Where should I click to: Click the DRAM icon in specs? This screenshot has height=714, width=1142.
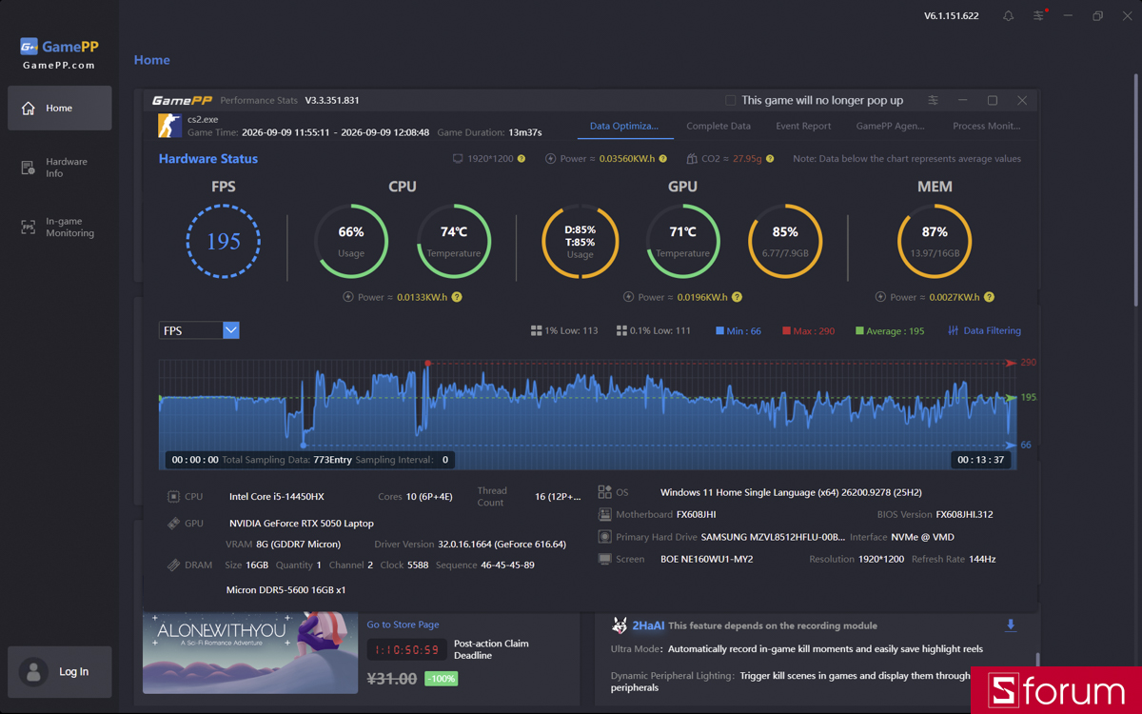coord(173,565)
